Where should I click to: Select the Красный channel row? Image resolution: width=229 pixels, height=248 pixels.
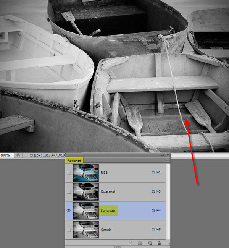[115, 192]
